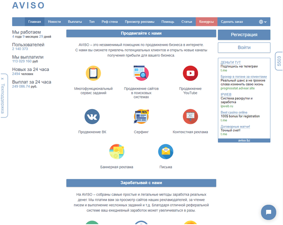Click the VK promotion icon

[x=92, y=116]
